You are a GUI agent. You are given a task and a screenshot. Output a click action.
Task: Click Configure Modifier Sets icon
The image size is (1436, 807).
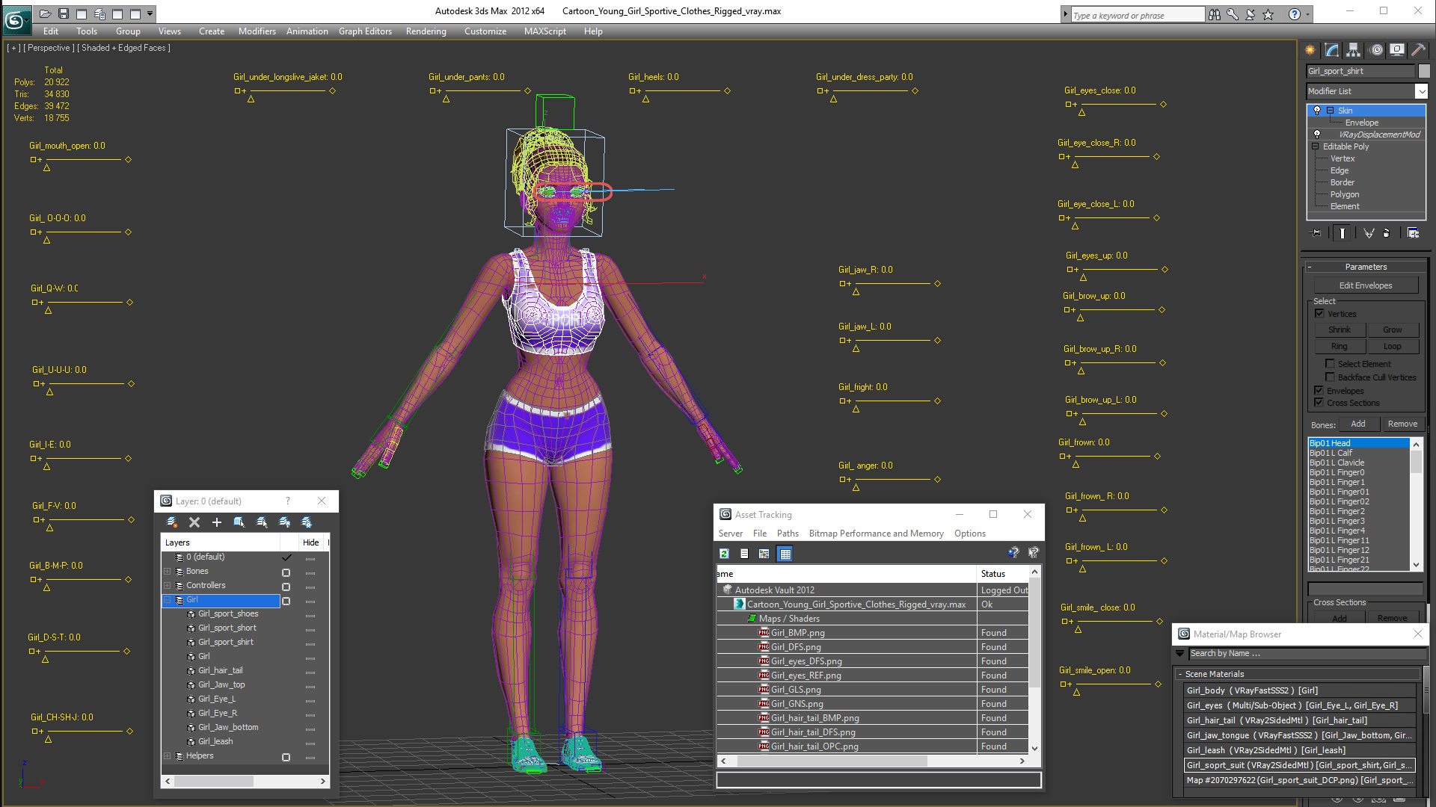(1413, 233)
